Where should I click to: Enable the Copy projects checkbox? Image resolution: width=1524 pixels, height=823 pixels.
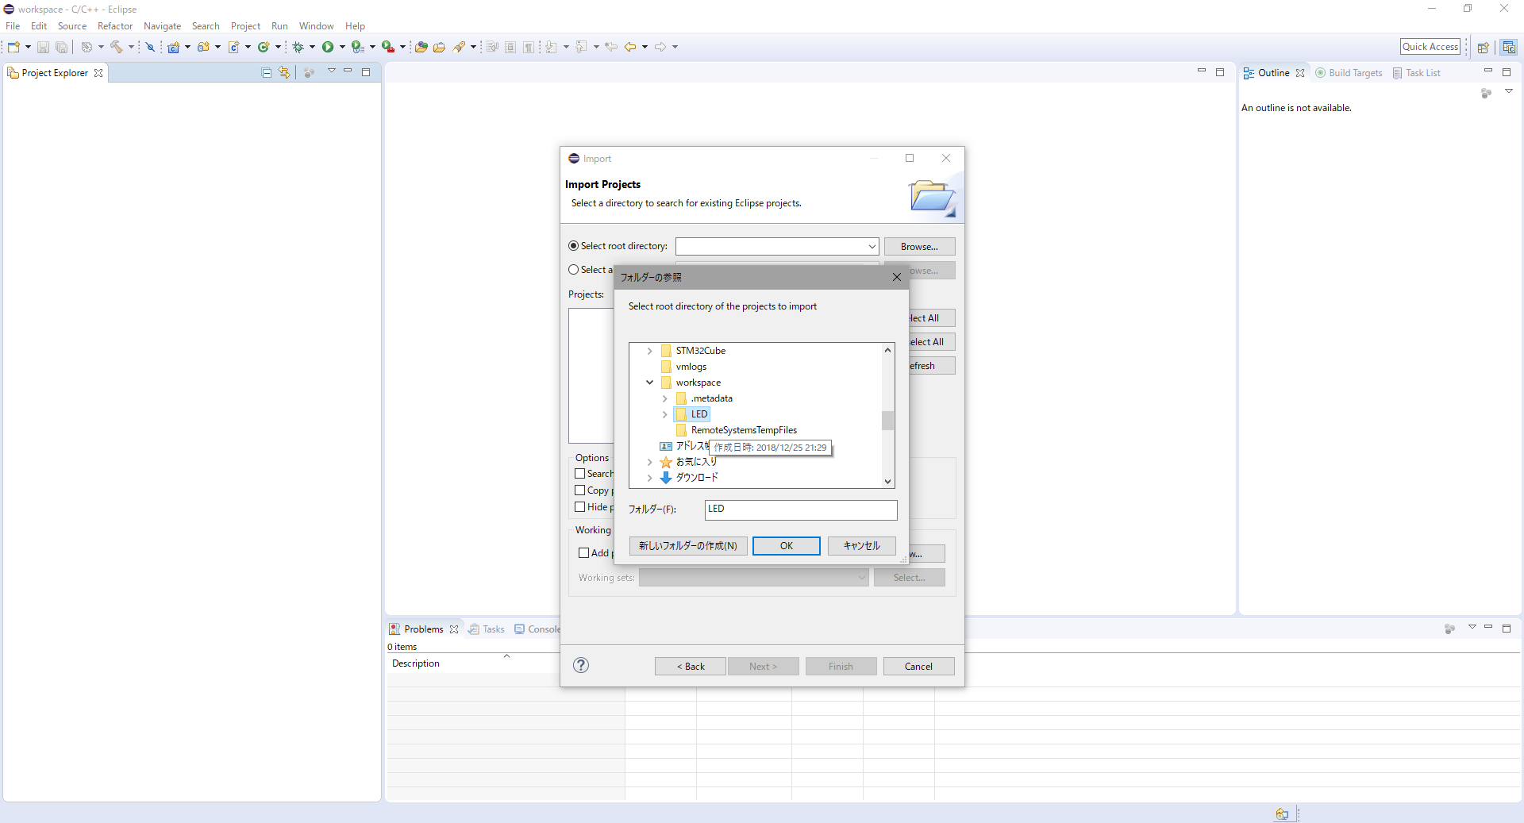(580, 490)
